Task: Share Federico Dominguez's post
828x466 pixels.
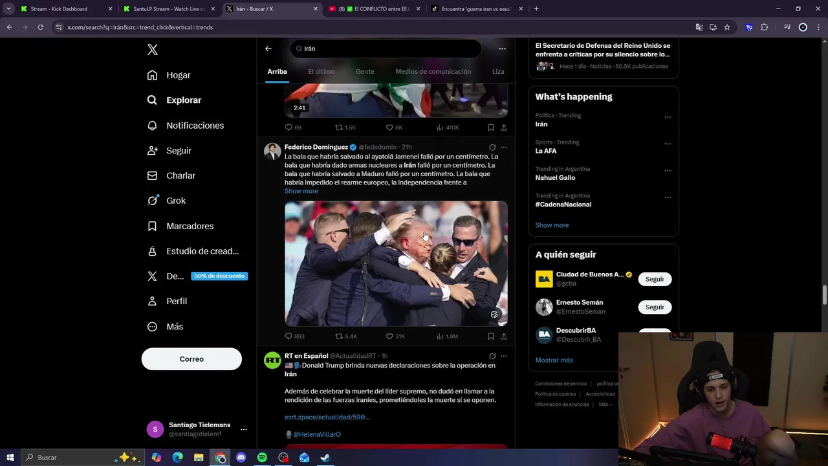Action: coord(504,336)
